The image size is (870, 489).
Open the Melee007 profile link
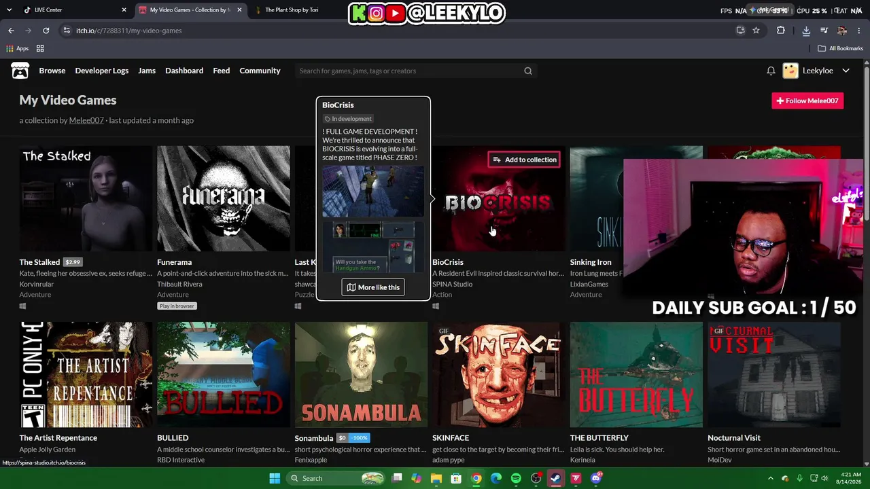[x=86, y=120]
